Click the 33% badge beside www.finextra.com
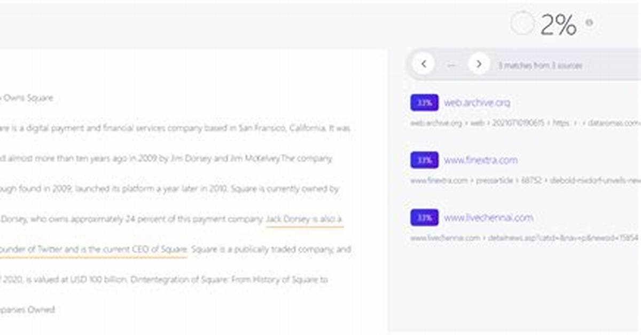This screenshot has height=335, width=641. click(x=425, y=160)
